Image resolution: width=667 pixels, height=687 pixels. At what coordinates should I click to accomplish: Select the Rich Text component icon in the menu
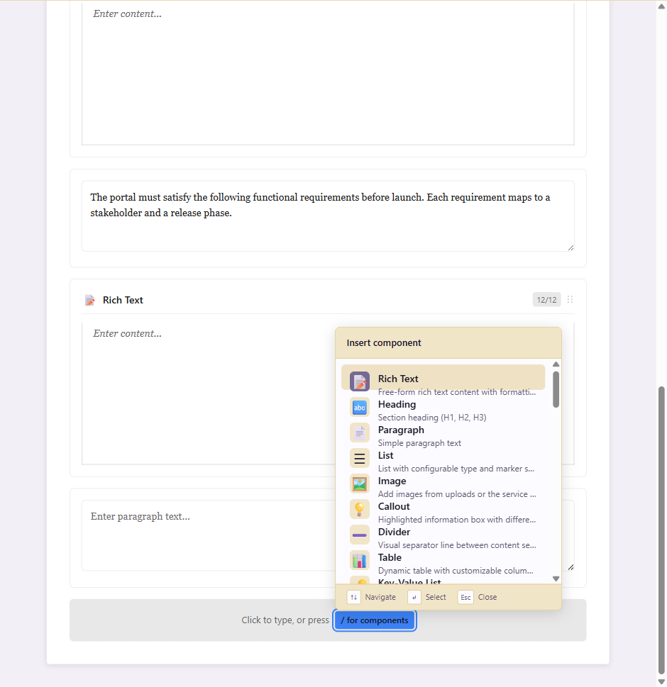click(360, 381)
